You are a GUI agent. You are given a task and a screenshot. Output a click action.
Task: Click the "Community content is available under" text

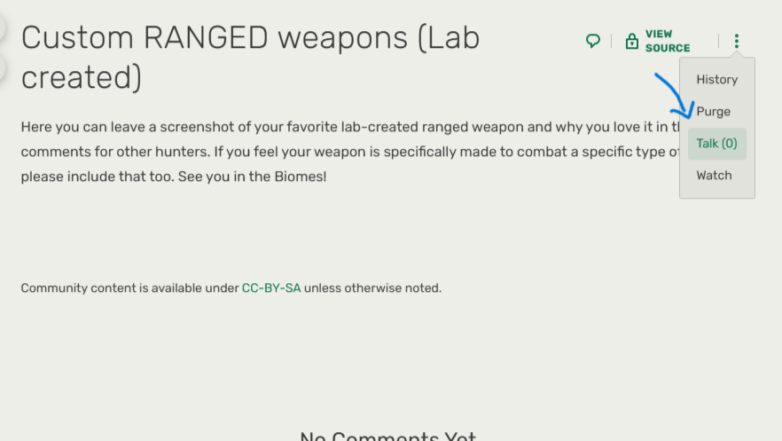(129, 288)
